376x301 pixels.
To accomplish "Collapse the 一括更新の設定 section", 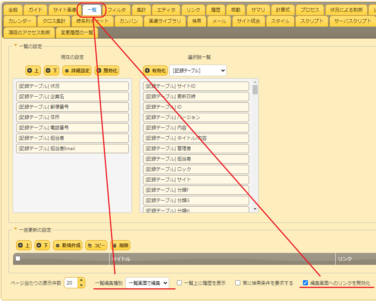I will click(x=16, y=229).
